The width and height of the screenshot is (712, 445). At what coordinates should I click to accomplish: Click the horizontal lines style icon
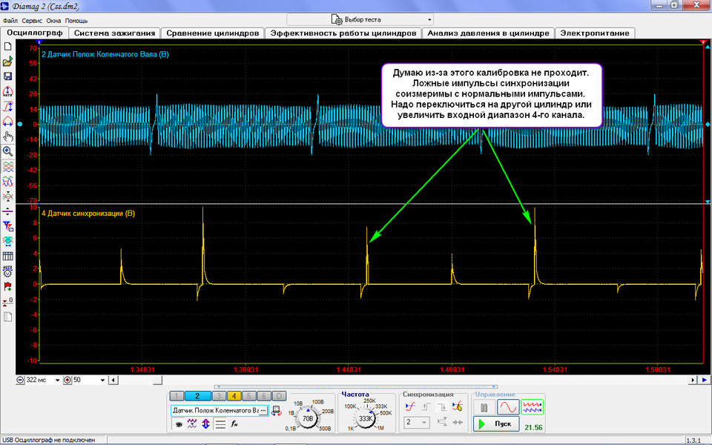[220, 424]
